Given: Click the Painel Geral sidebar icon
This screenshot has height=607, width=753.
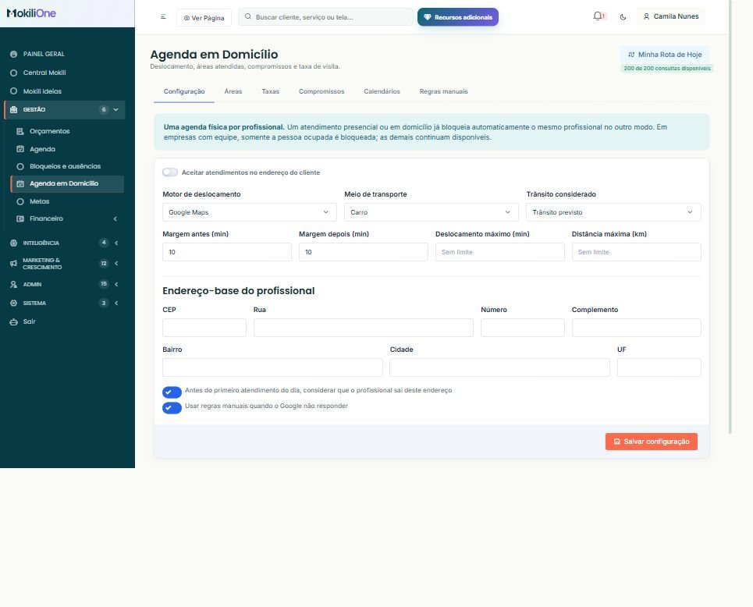Looking at the screenshot, I should tap(13, 55).
